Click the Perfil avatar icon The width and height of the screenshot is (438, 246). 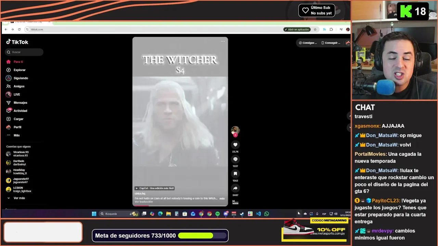[x=9, y=127]
